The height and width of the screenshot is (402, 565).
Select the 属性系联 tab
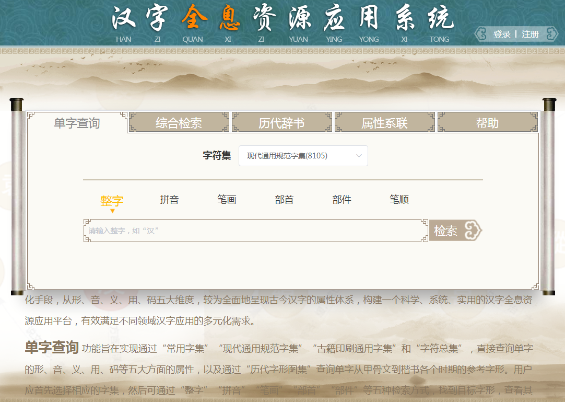click(x=384, y=122)
